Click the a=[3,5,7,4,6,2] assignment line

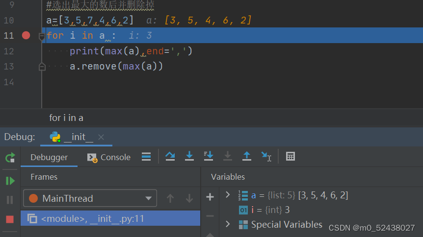tap(90, 20)
